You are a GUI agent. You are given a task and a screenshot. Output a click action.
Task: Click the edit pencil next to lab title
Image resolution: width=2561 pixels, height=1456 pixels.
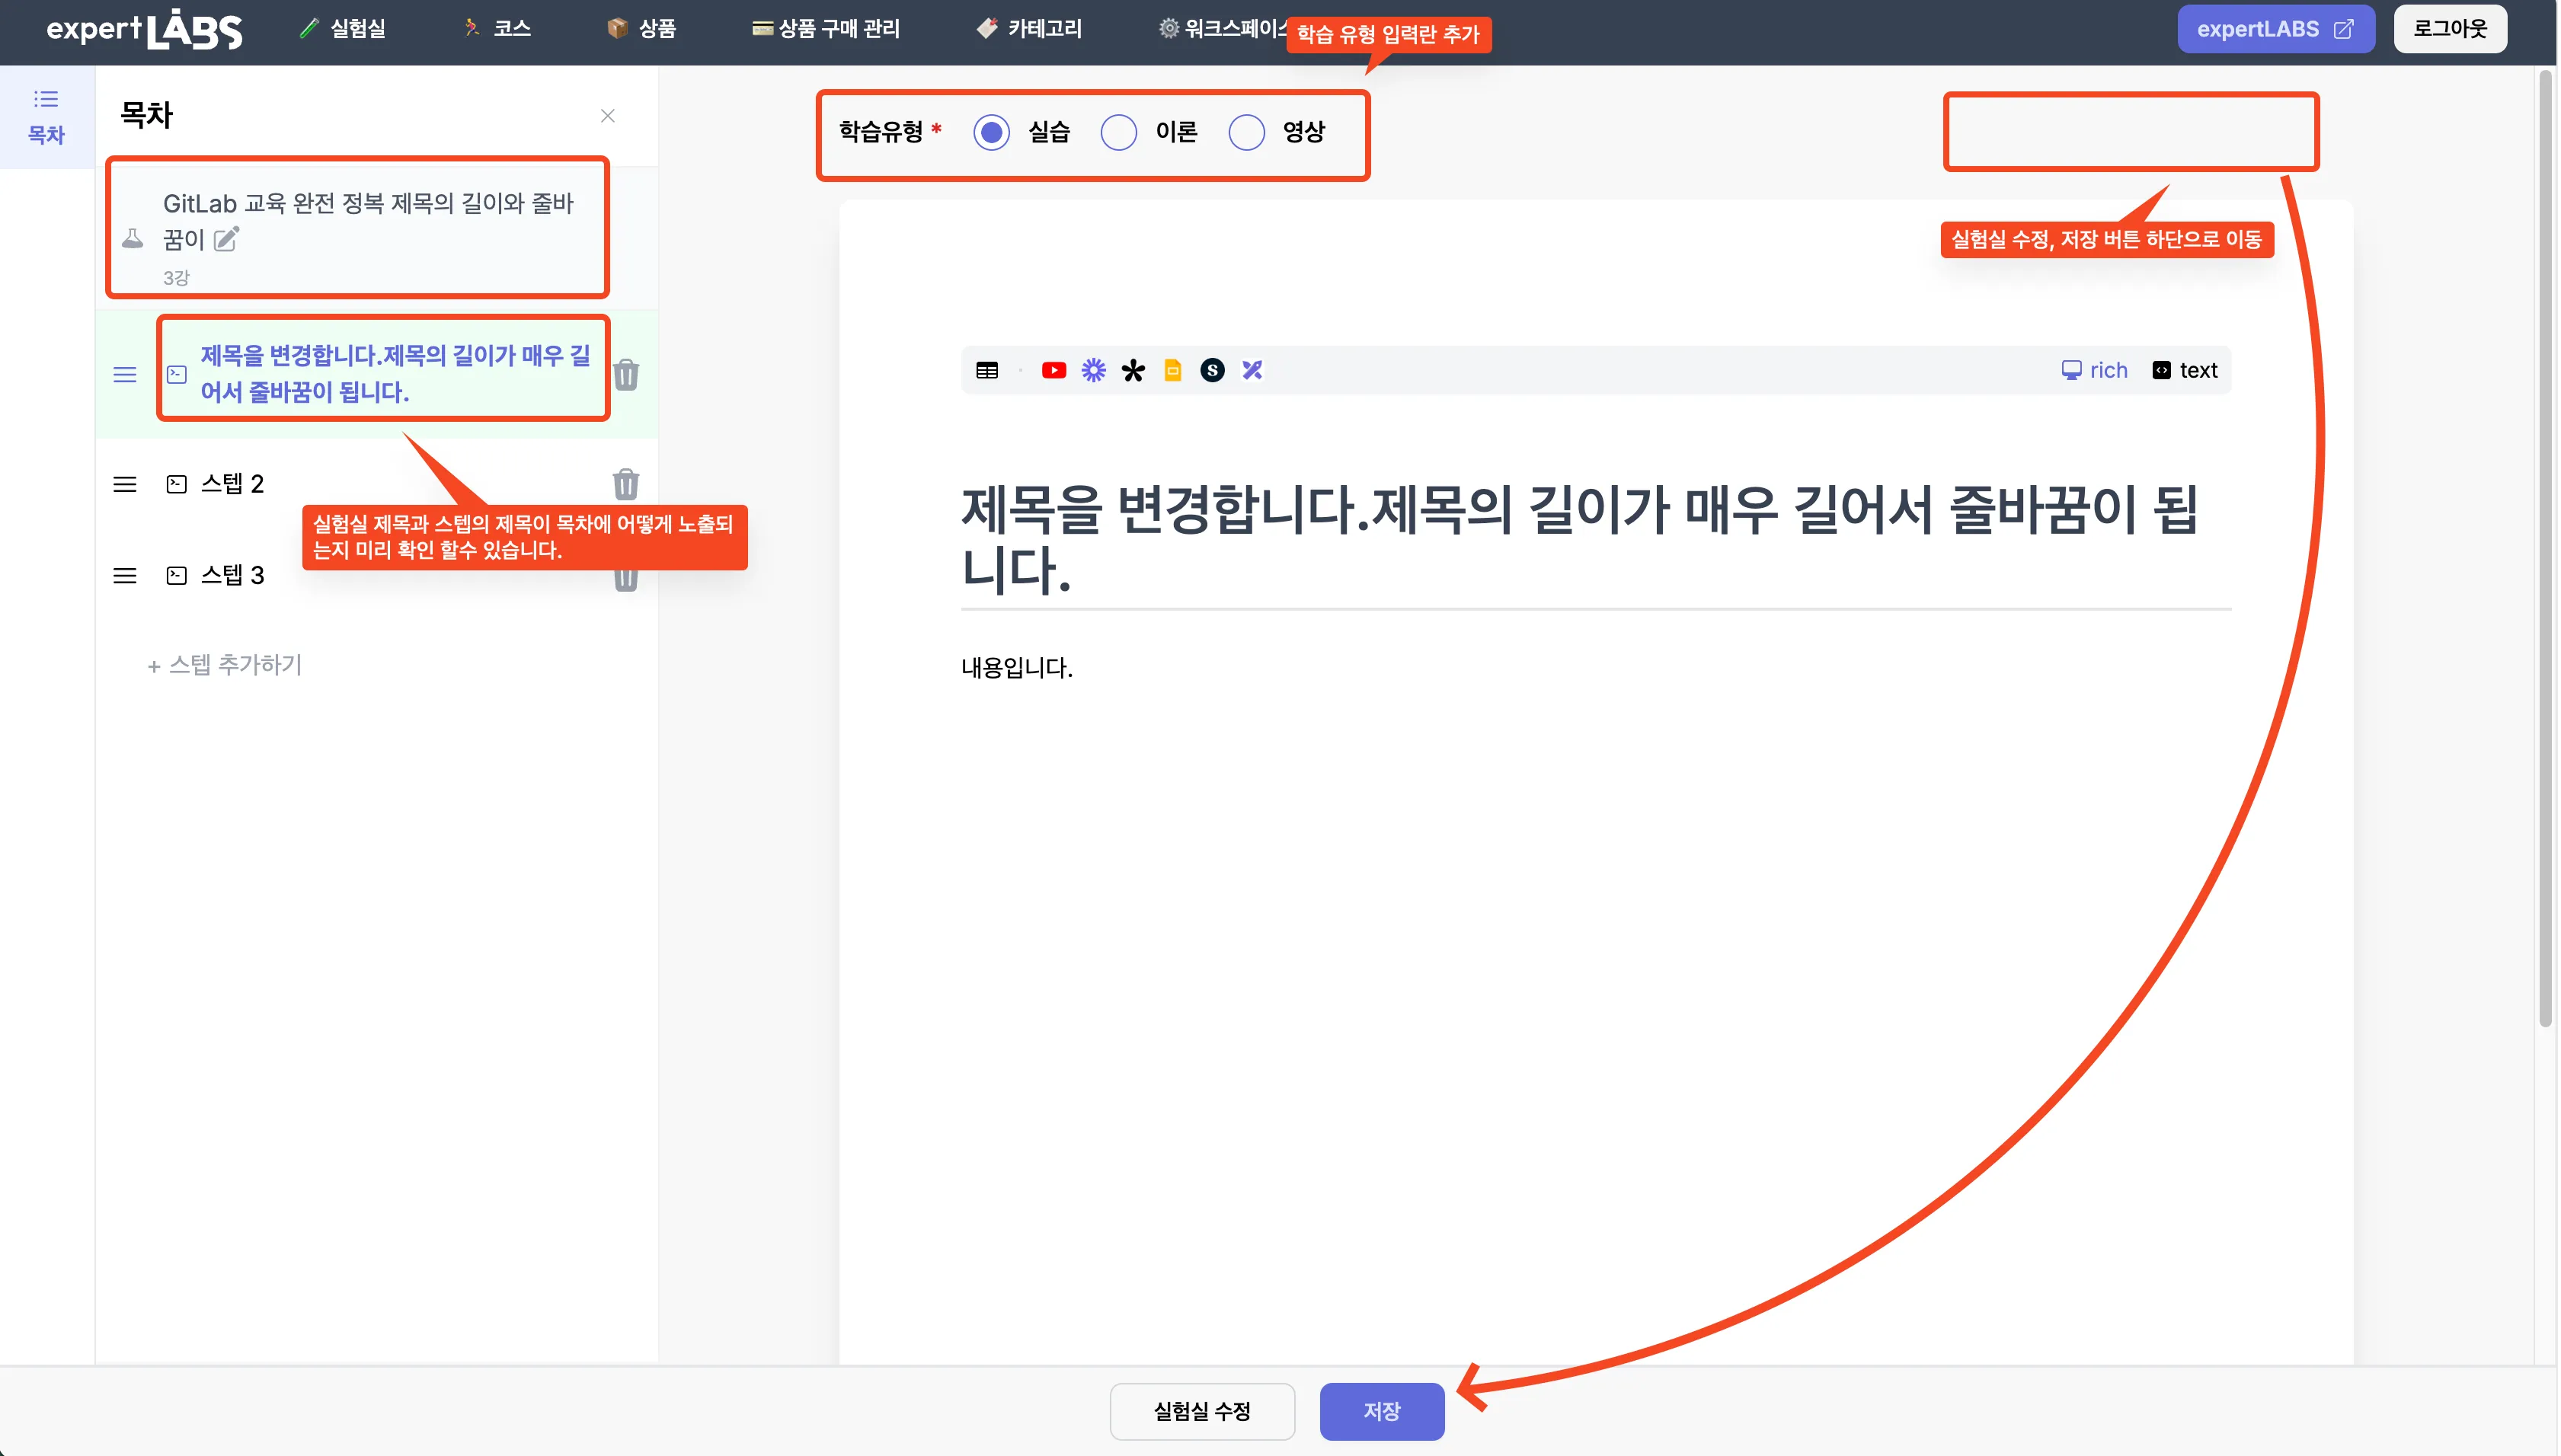227,239
